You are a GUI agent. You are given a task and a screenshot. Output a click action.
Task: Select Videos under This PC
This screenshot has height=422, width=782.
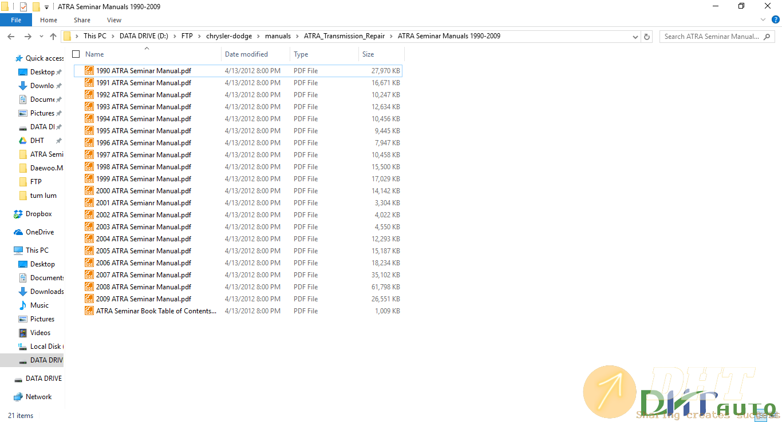(x=35, y=333)
